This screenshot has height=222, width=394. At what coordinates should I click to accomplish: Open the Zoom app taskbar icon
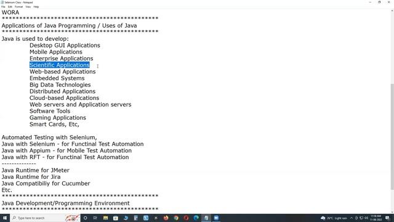216,218
